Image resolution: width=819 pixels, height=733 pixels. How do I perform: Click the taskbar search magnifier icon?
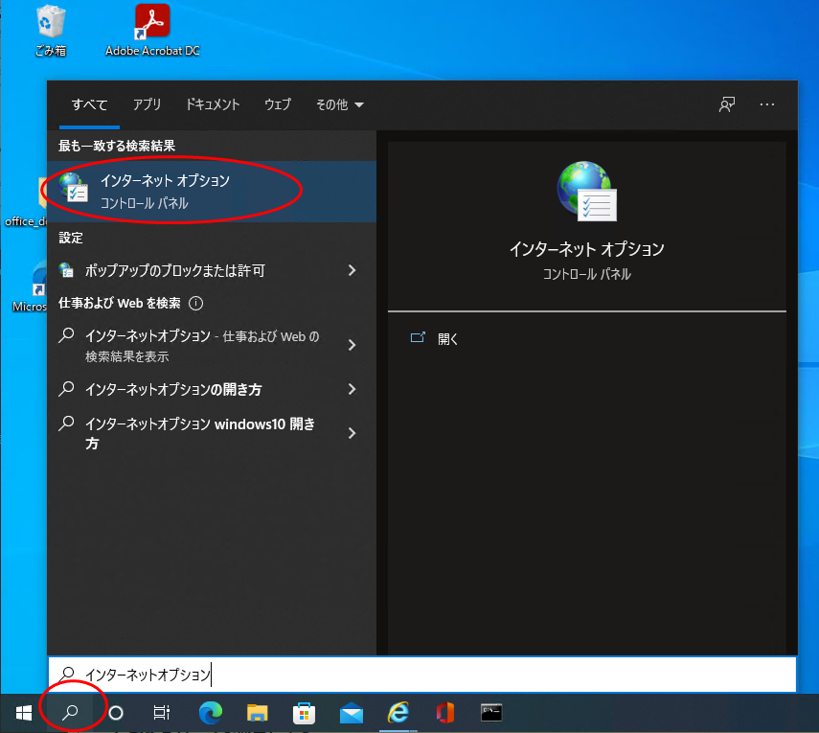tap(70, 712)
